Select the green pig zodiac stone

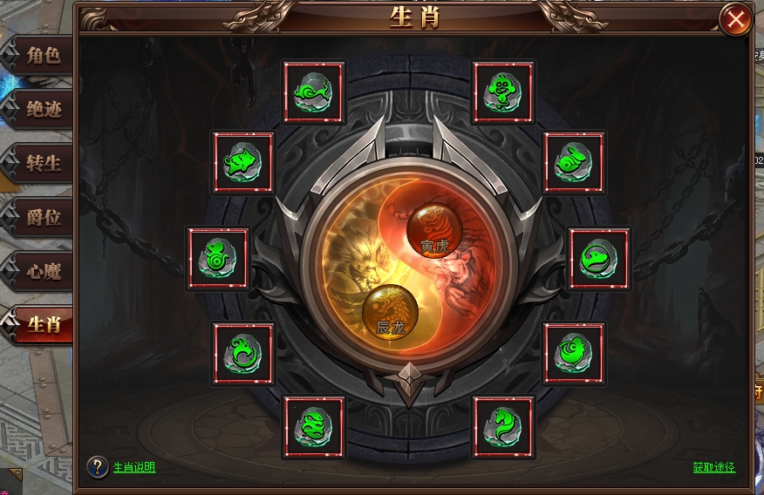click(242, 162)
